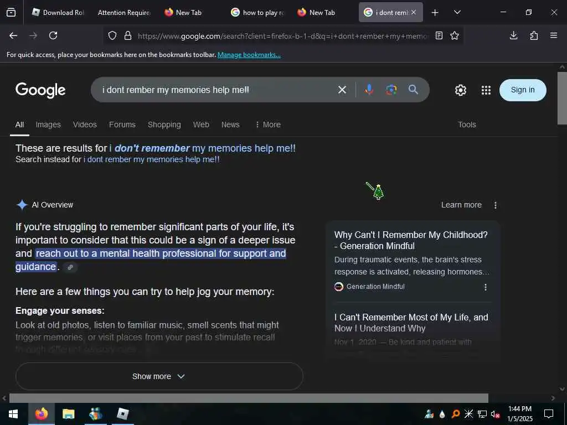
Task: Open the Roblox taskbar app
Action: (123, 414)
